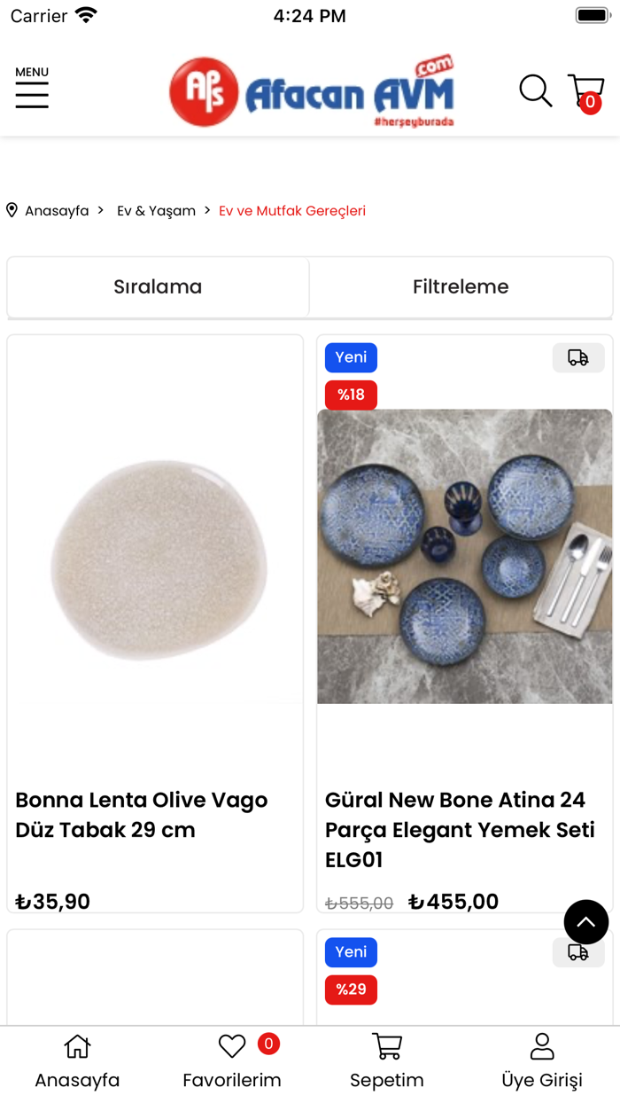The width and height of the screenshot is (620, 1103).
Task: Expand the Filtreleme filter panel
Action: point(461,286)
